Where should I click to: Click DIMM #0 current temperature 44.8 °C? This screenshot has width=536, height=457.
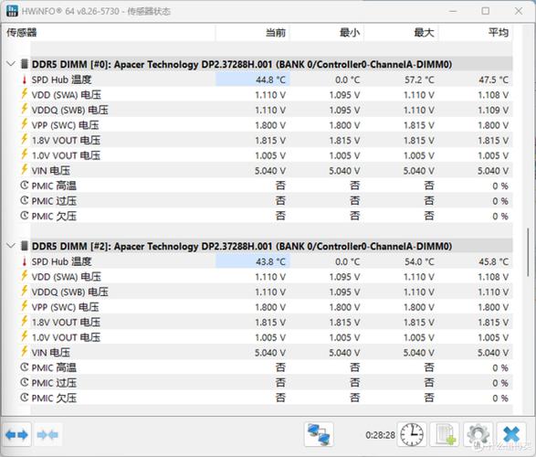pos(270,80)
